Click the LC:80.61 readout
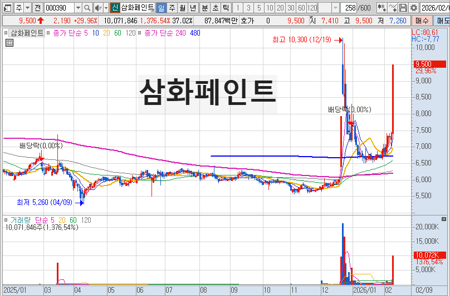This screenshot has width=450, height=296. [x=425, y=32]
